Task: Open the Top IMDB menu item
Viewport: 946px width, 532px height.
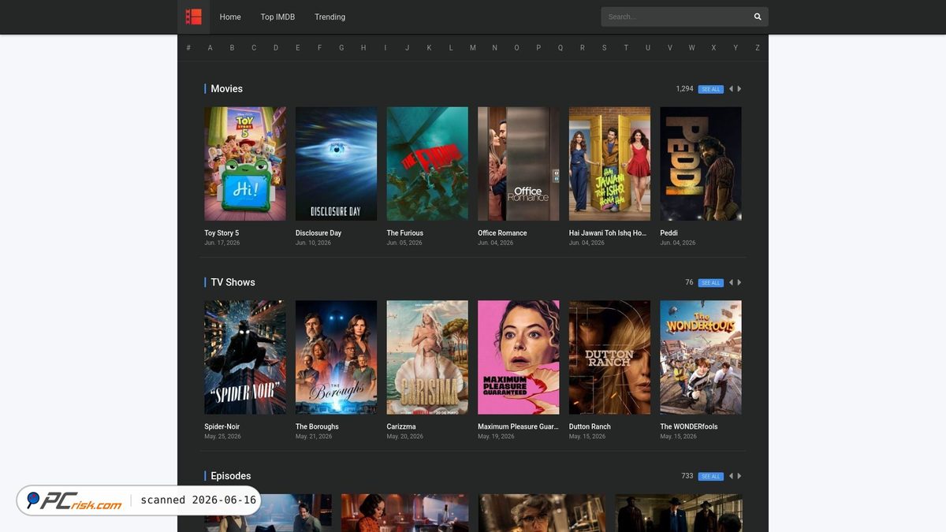Action: tap(277, 17)
